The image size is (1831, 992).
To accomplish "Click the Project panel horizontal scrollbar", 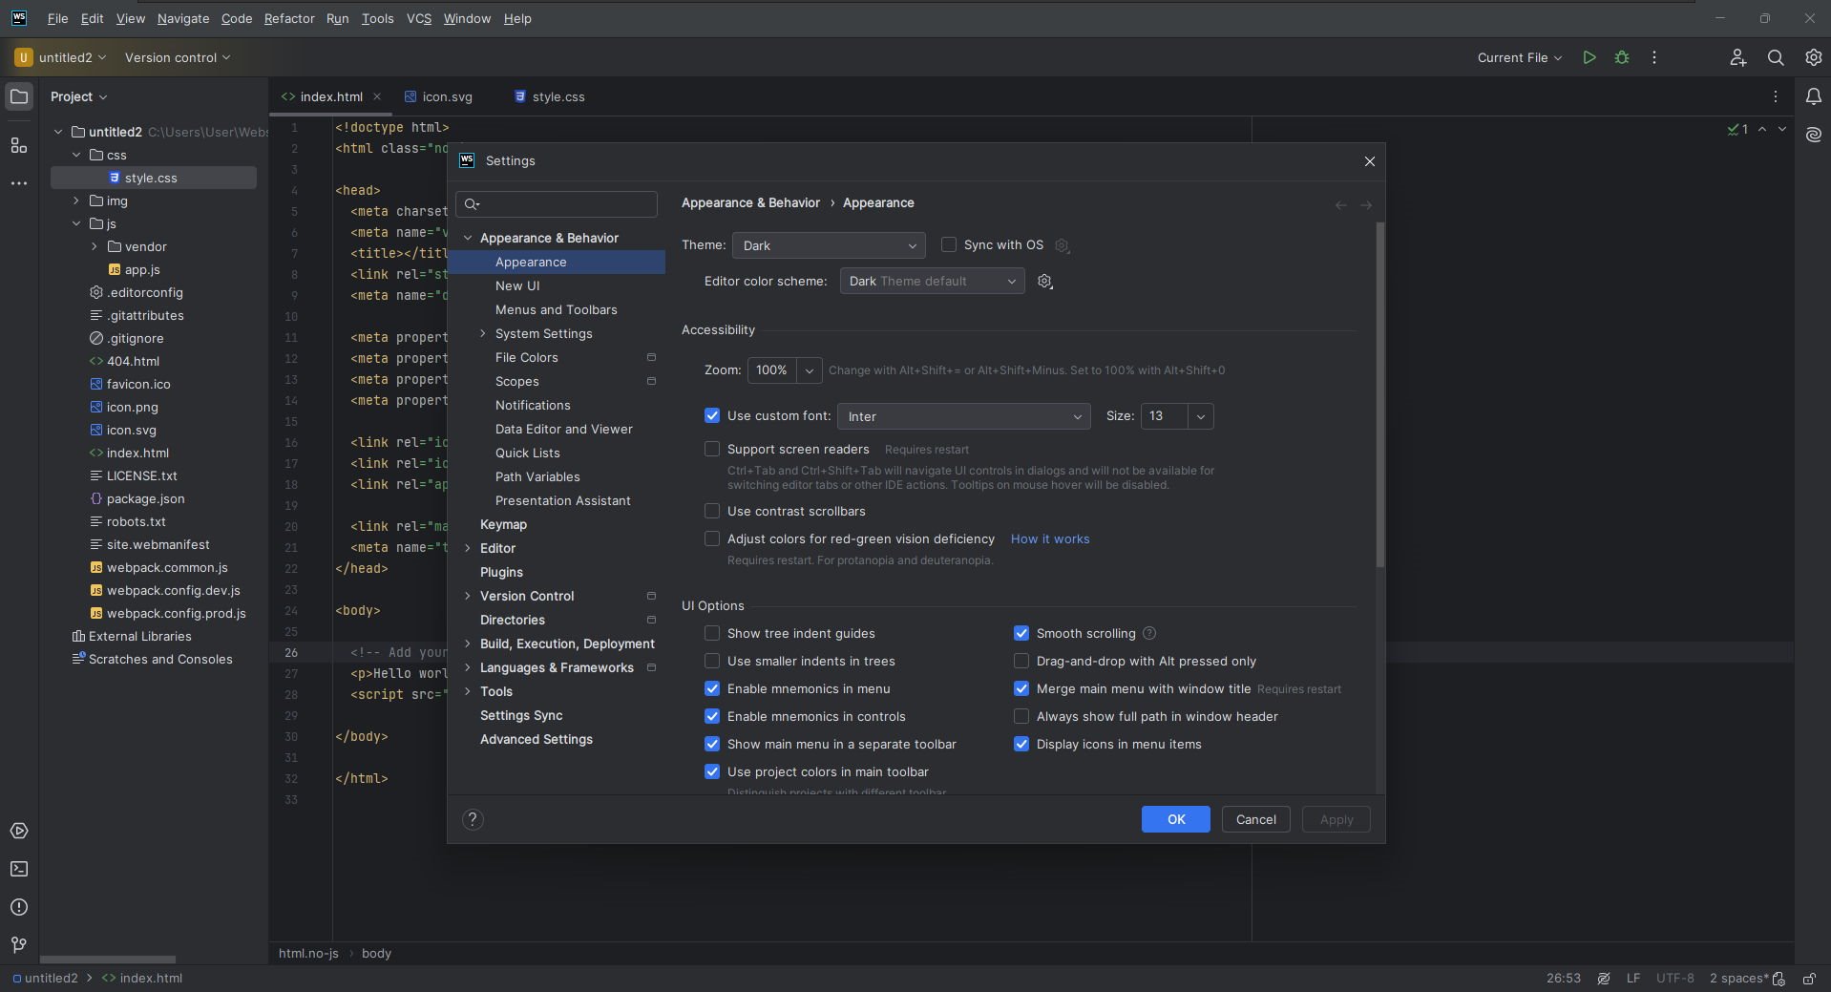I will 108,960.
